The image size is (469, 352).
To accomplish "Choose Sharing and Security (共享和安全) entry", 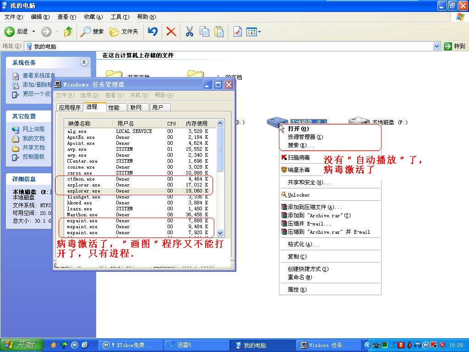I will pyautogui.click(x=330, y=182).
